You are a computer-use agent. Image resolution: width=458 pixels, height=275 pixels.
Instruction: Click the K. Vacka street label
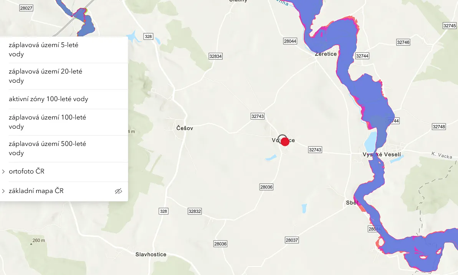(441, 155)
